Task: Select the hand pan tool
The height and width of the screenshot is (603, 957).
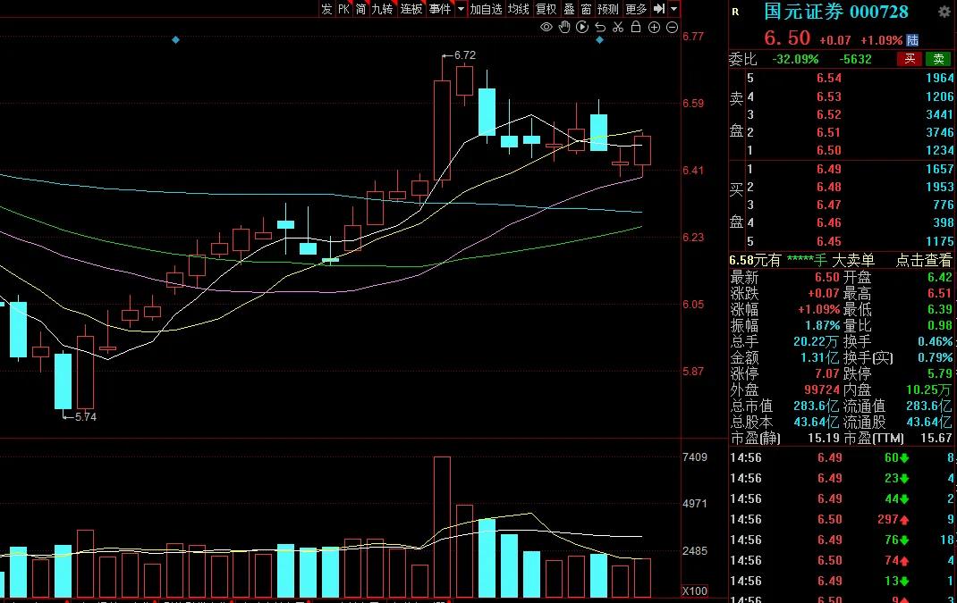Action: click(564, 27)
